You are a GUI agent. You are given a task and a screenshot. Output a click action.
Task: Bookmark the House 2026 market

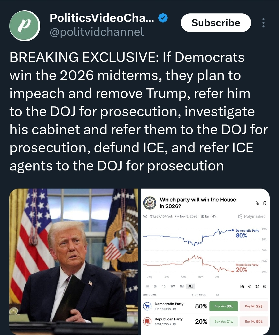point(265,203)
